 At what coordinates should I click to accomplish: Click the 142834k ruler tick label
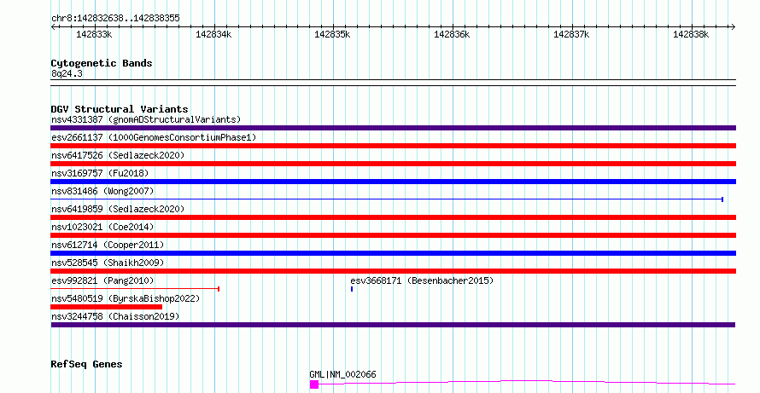[x=213, y=35]
